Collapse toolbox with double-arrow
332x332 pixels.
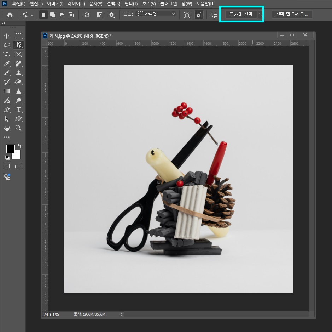pos(4,23)
